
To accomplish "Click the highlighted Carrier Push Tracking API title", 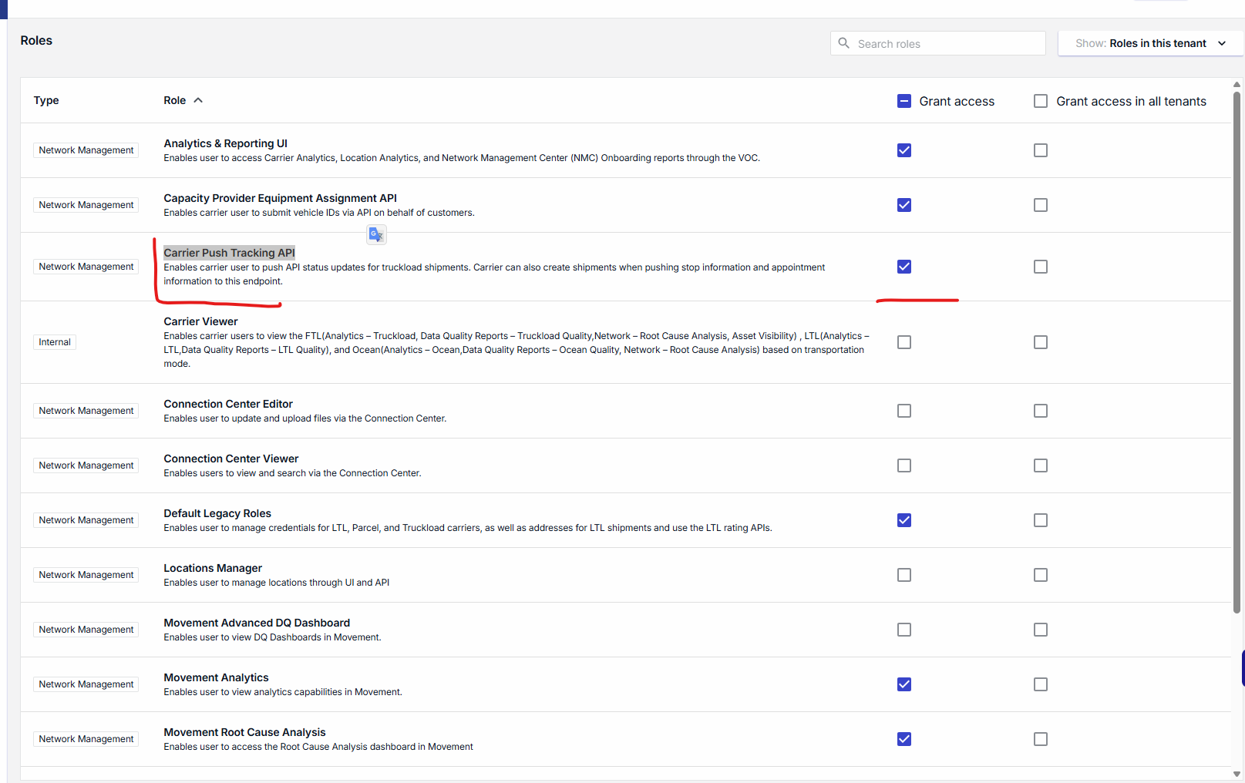I will tap(229, 253).
